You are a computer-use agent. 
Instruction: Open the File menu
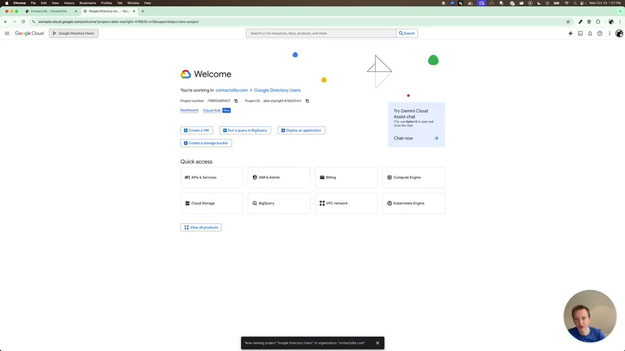coord(33,3)
